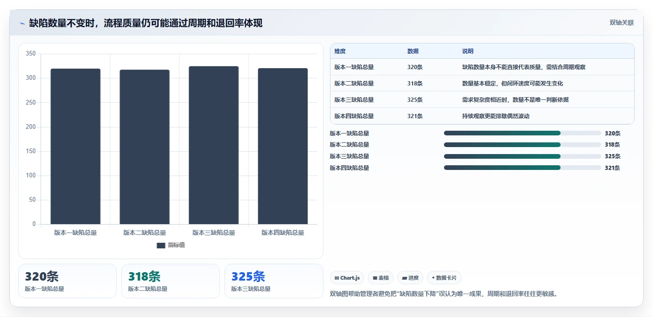Screen dimensions: 653x317
Task: Click table value 320条
Action: (415, 67)
